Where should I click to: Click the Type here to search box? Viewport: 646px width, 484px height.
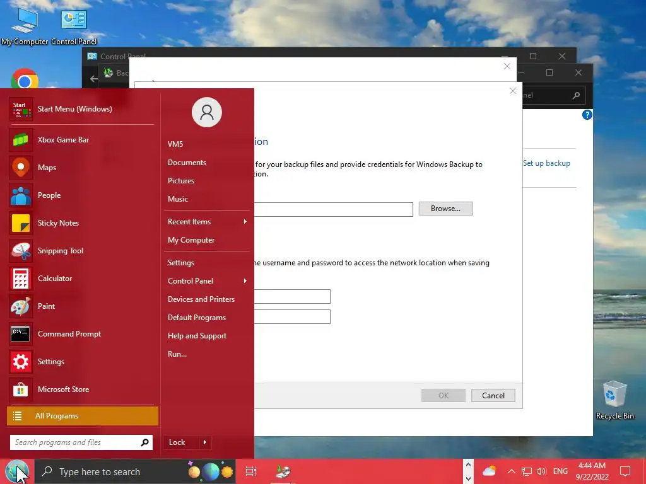click(x=135, y=471)
